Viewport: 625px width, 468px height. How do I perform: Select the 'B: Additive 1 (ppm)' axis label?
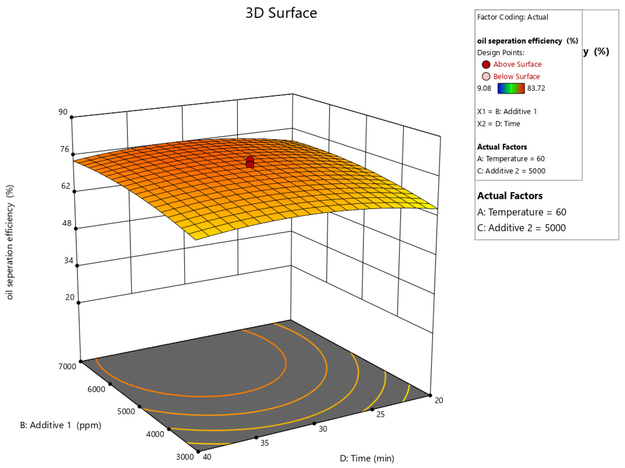(61, 425)
